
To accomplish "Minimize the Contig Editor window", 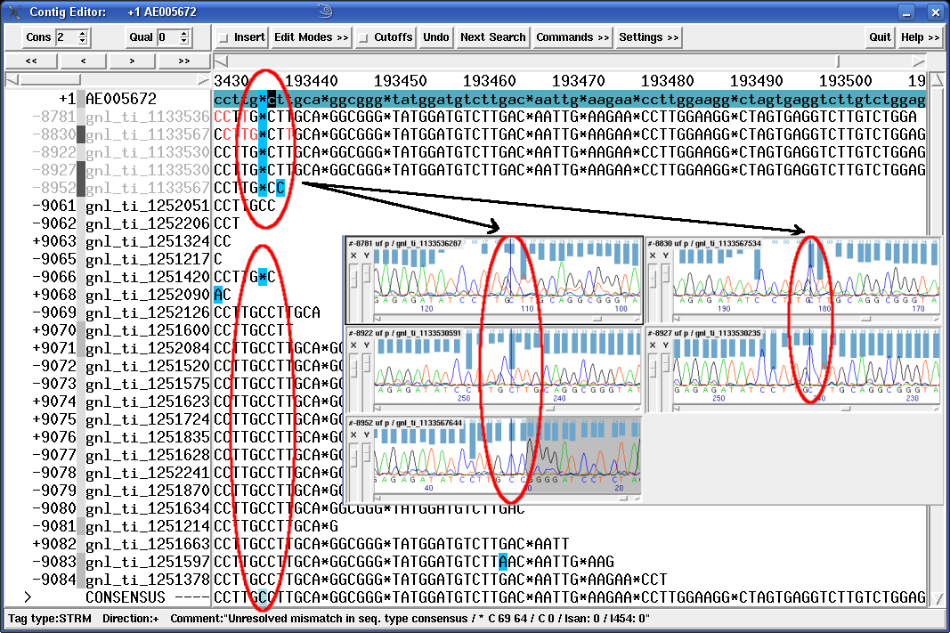I will 906,12.
